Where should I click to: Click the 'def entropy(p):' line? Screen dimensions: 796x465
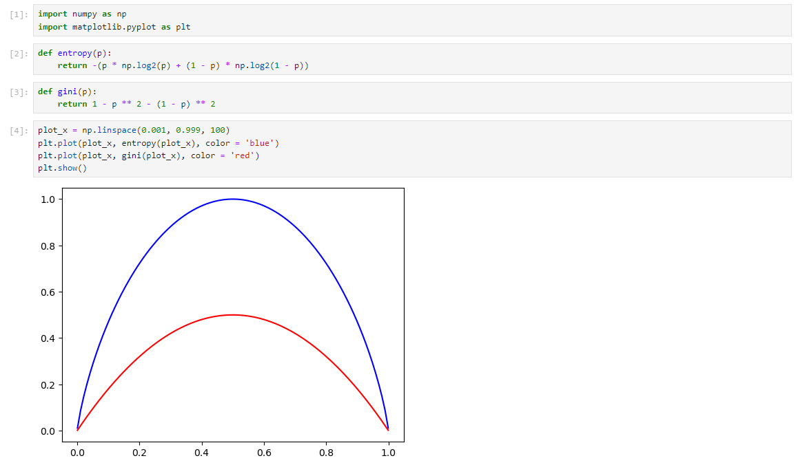point(74,53)
